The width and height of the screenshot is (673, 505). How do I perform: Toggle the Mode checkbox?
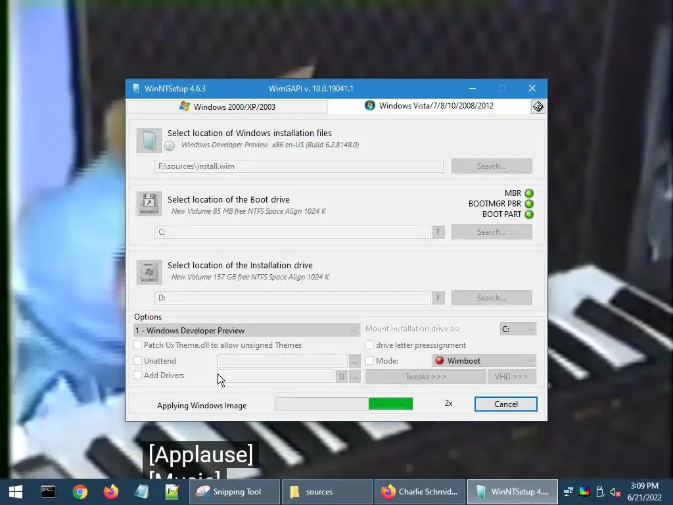tap(369, 361)
